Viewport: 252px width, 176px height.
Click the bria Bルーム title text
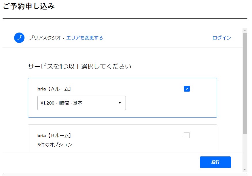point(54,135)
